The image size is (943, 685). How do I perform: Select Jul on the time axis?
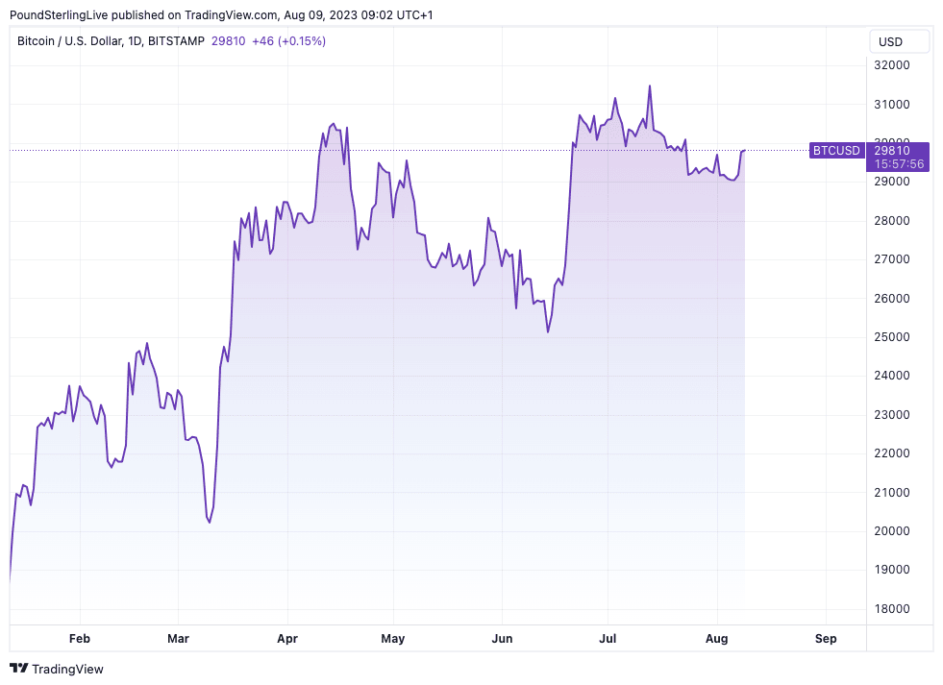click(x=607, y=638)
